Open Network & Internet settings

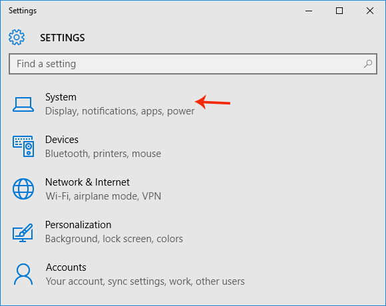[87, 189]
